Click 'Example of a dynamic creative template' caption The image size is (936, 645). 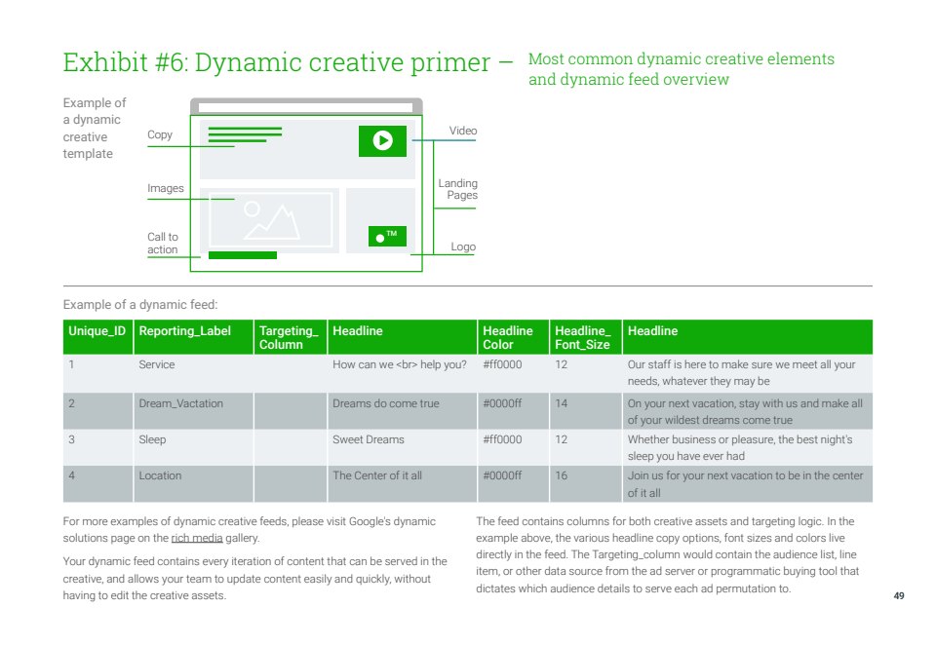pos(95,129)
